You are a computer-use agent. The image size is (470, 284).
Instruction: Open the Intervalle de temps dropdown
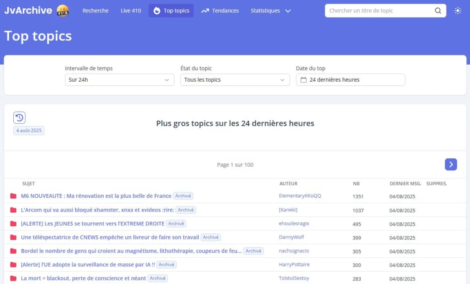pyautogui.click(x=119, y=80)
